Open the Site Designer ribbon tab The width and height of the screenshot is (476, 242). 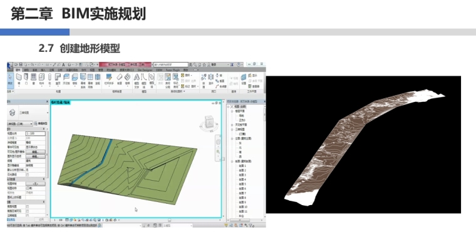145,70
